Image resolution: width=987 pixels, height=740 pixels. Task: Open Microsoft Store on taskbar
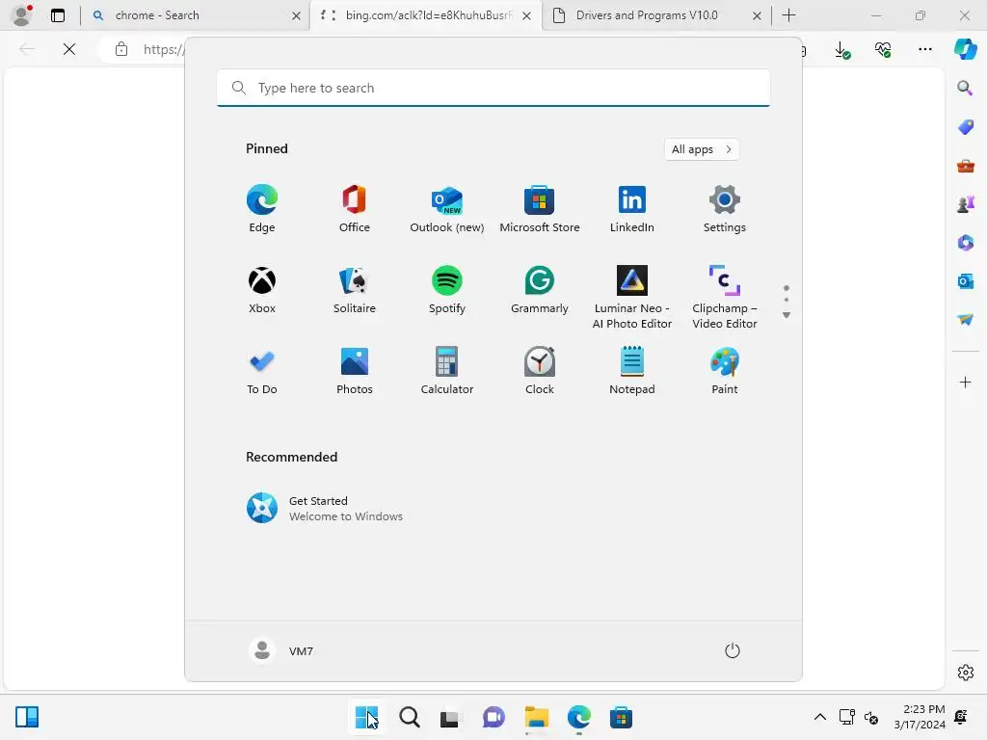[x=621, y=717]
